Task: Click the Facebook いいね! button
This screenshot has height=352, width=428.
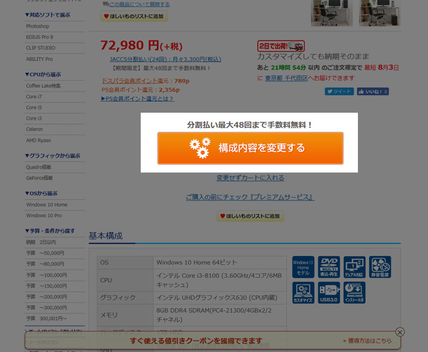Action: tap(373, 91)
